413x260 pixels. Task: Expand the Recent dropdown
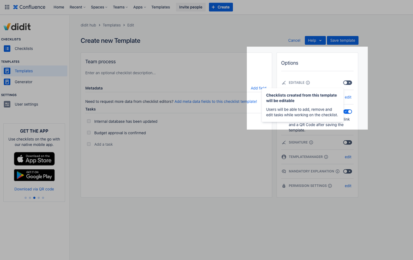[x=77, y=7]
